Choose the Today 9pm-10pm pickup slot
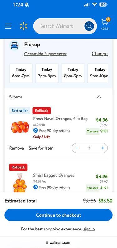Screen dimensions: 117x248 coord(98,73)
